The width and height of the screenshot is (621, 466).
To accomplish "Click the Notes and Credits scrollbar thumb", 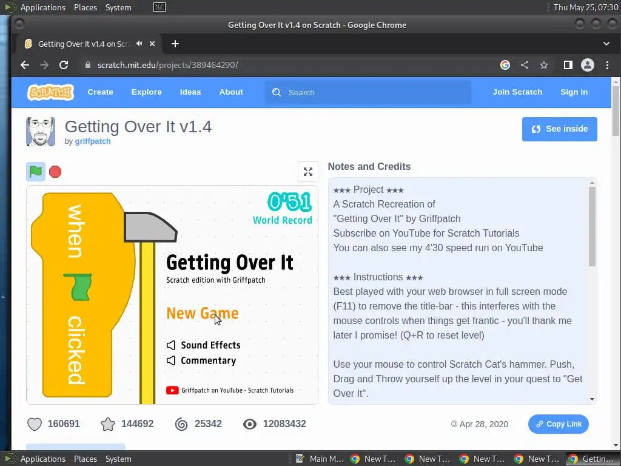I will click(x=592, y=226).
